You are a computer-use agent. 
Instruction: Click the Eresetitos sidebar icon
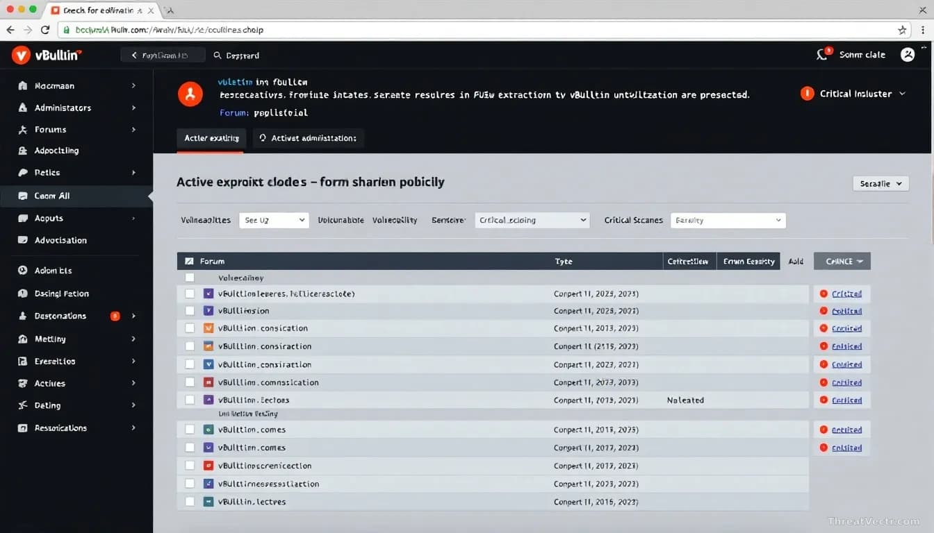[22, 362]
